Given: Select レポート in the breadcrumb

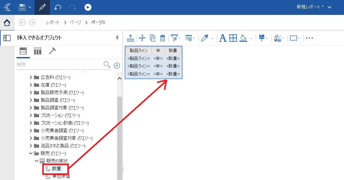Looking at the screenshot, I should (x=53, y=22).
